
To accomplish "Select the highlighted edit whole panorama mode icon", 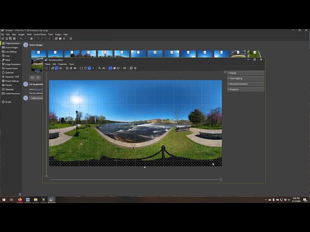I will pyautogui.click(x=57, y=68).
